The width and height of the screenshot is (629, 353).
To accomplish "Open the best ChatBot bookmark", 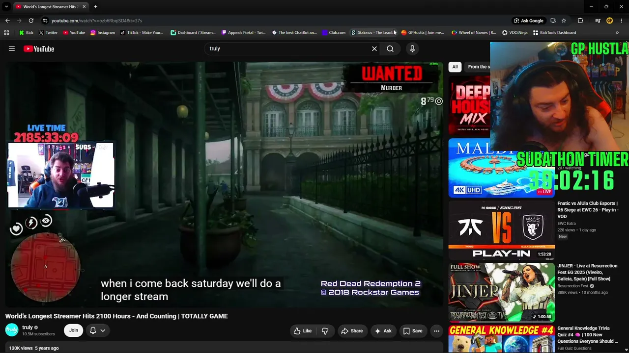I will (294, 33).
